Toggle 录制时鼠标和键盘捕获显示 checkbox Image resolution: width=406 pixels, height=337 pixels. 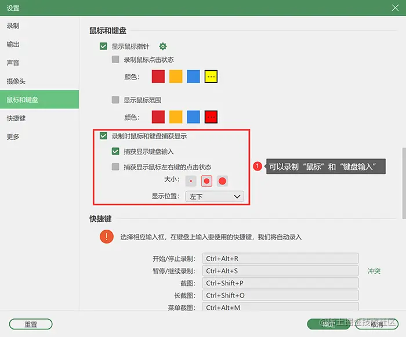coord(103,136)
